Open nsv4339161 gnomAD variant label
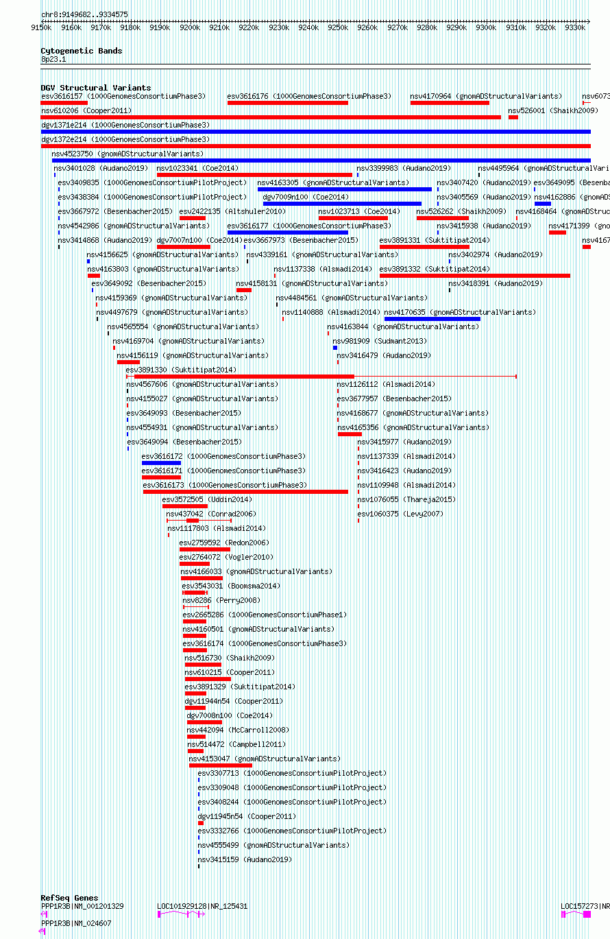Viewport: 610px width, 939px height. (322, 254)
